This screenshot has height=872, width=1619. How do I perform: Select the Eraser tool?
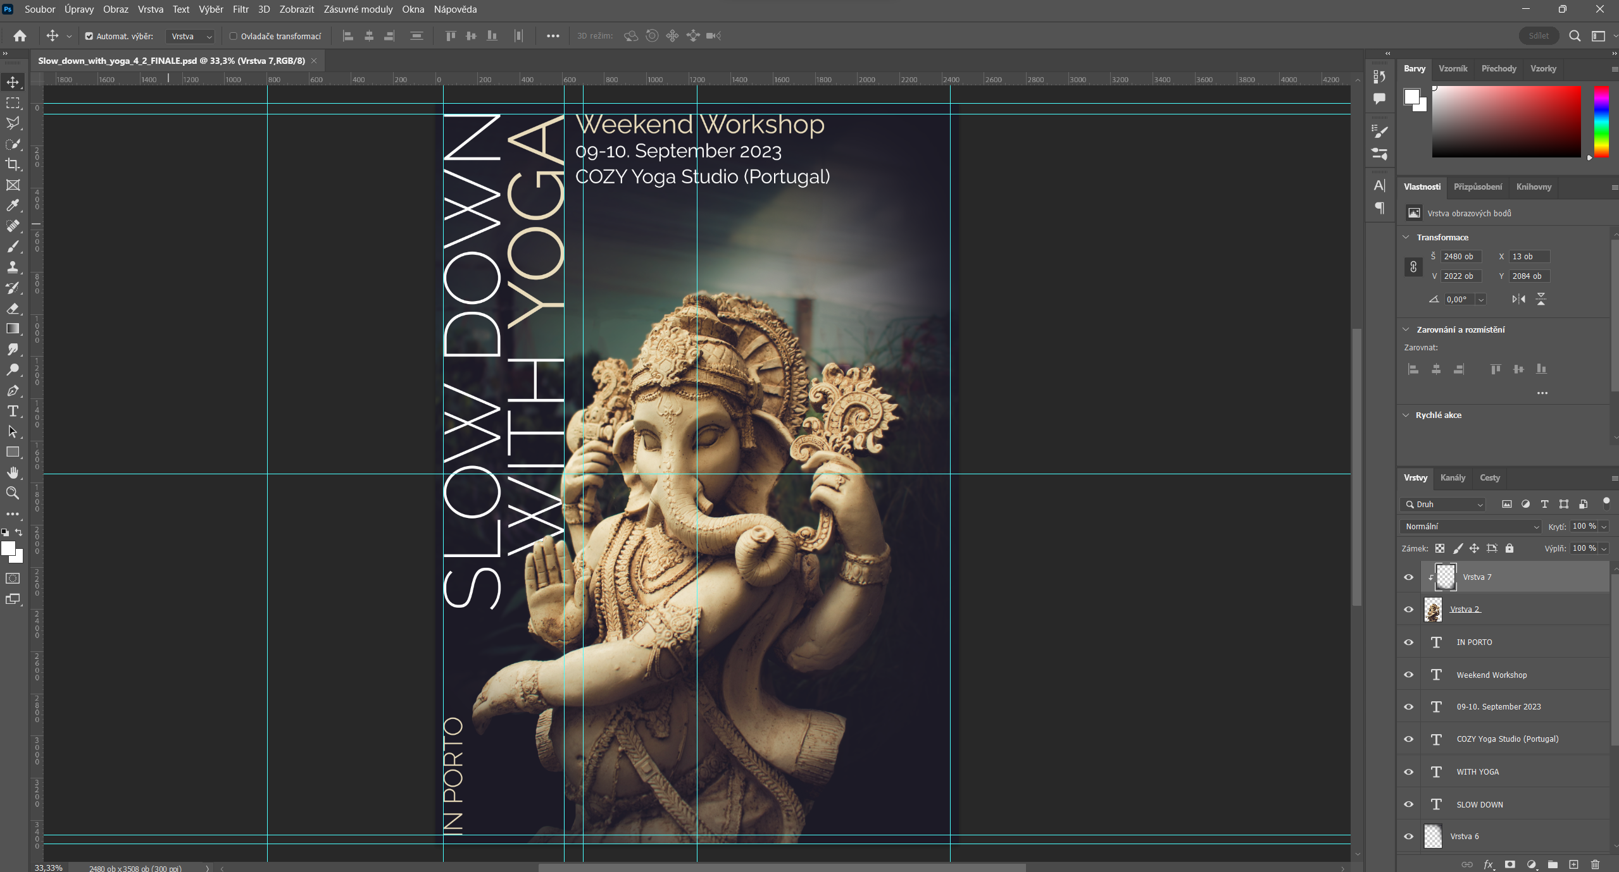13,309
